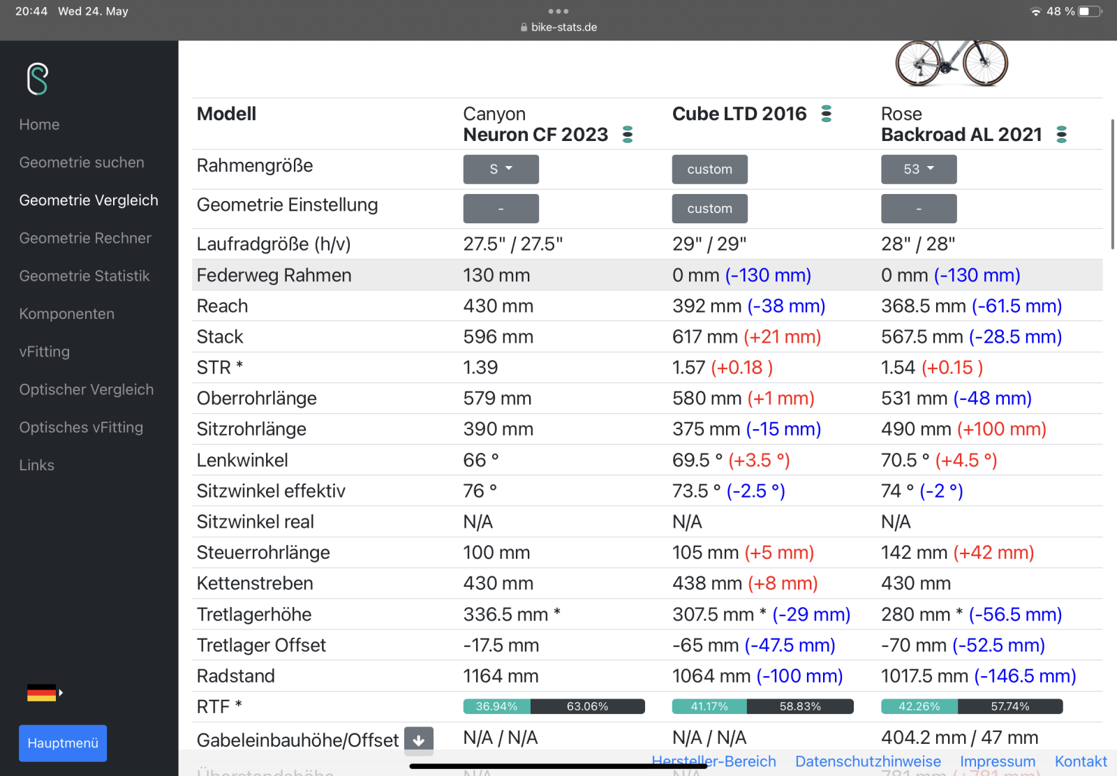
Task: Open Geometrie Rechner in the sidebar
Action: point(85,238)
